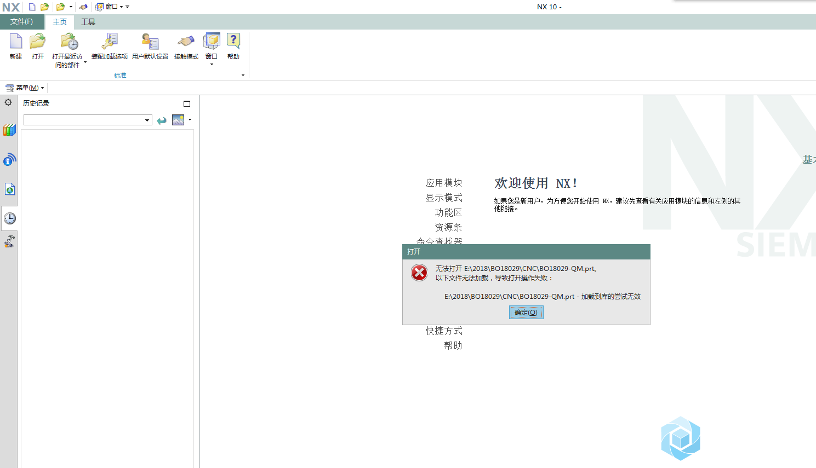Click the 窗口 window ribbon icon

point(212,42)
